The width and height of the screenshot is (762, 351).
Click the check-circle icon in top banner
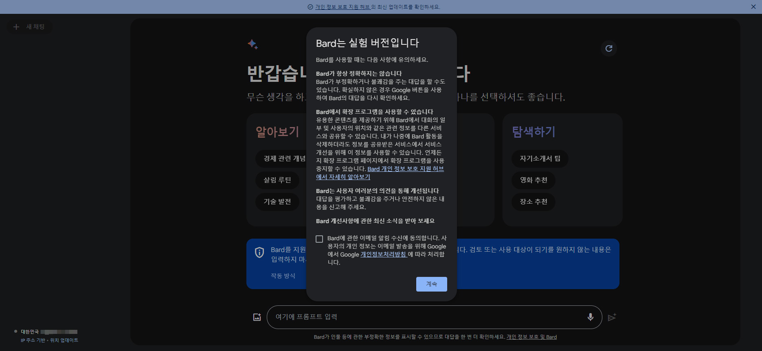[310, 7]
